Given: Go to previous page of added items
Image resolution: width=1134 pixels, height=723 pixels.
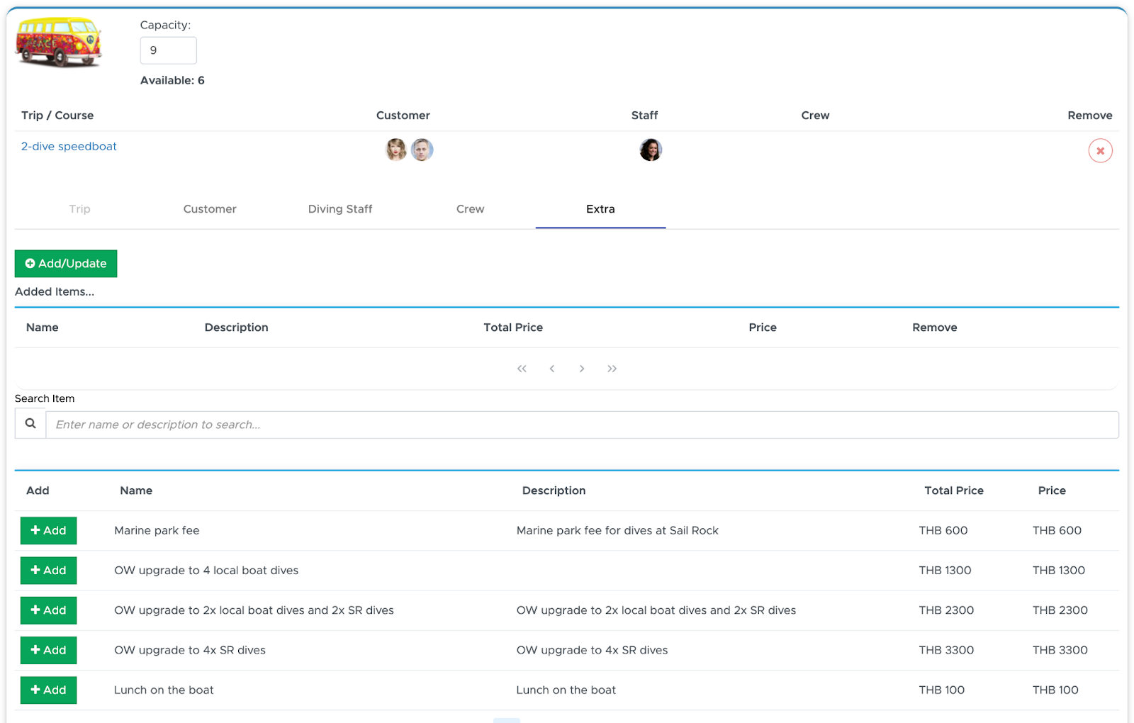Looking at the screenshot, I should [x=552, y=369].
